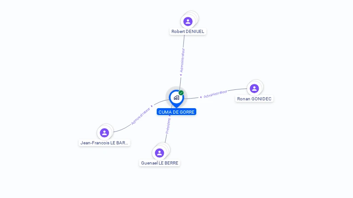Viewport: 353px width, 198px height.
Task: Click the blue CUMA DE GORRE label
Action: point(176,112)
